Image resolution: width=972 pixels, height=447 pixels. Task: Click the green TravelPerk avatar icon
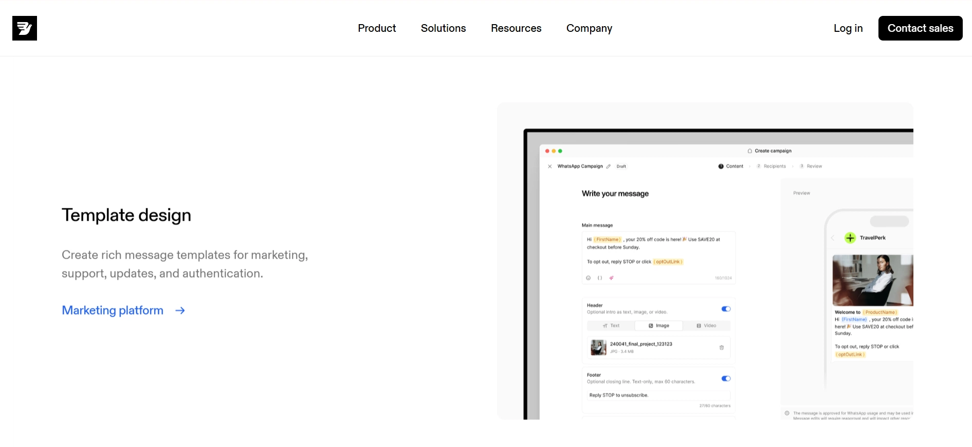pyautogui.click(x=850, y=238)
